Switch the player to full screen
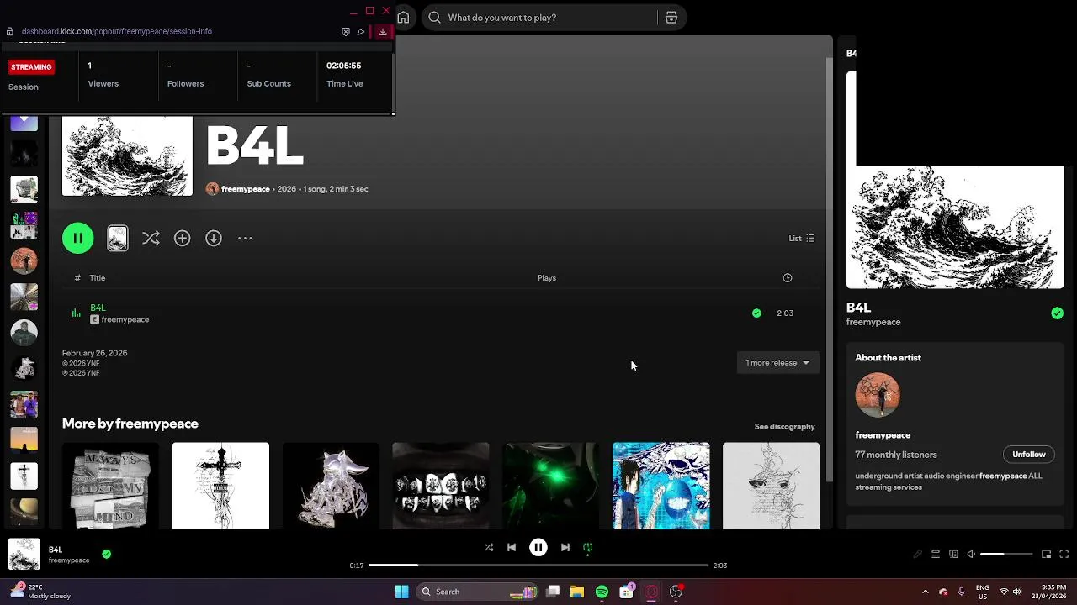The image size is (1077, 605). click(1064, 555)
